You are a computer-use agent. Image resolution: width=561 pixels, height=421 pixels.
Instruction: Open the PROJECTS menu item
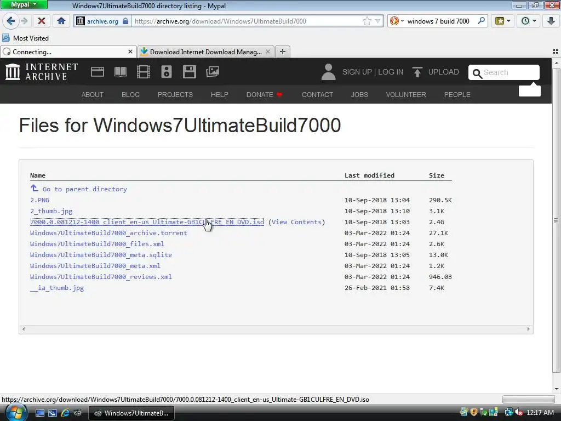175,94
